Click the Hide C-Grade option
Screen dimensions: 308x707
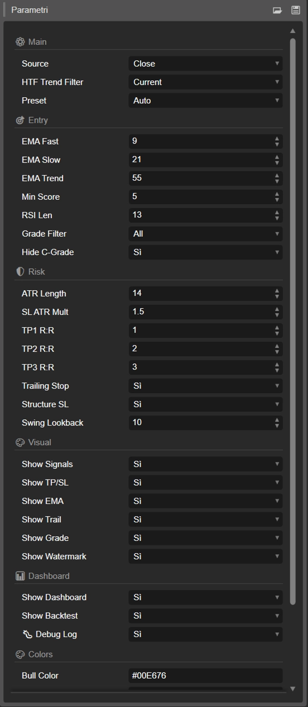pos(204,252)
